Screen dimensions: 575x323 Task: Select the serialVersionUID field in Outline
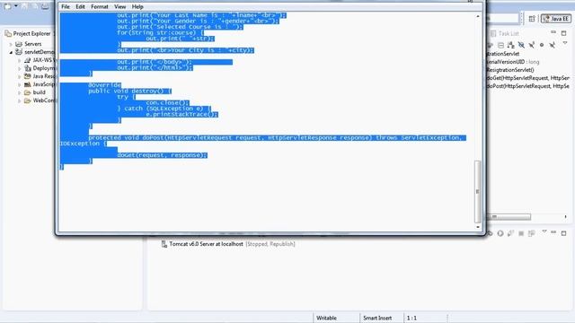513,62
